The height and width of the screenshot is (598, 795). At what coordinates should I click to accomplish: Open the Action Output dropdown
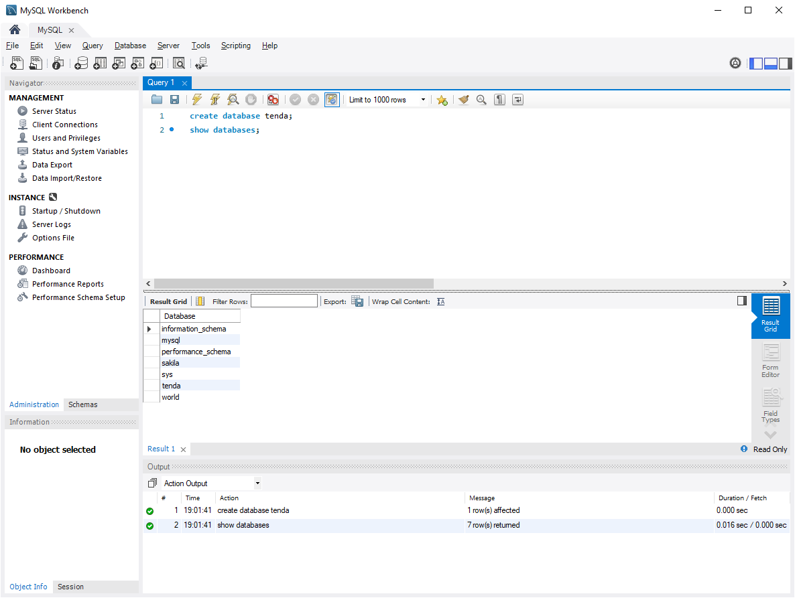click(x=211, y=483)
